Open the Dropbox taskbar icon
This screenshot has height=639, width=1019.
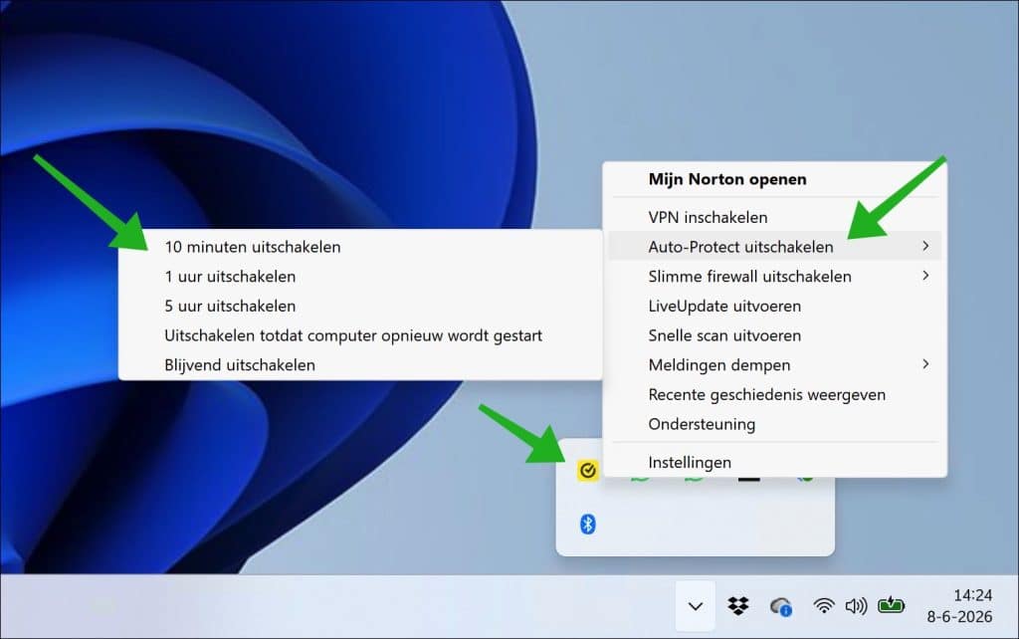(738, 606)
